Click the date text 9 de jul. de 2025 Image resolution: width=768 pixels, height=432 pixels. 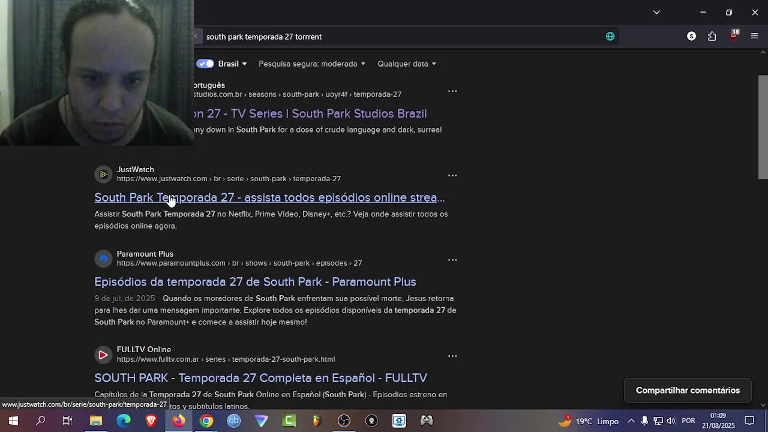[124, 299]
